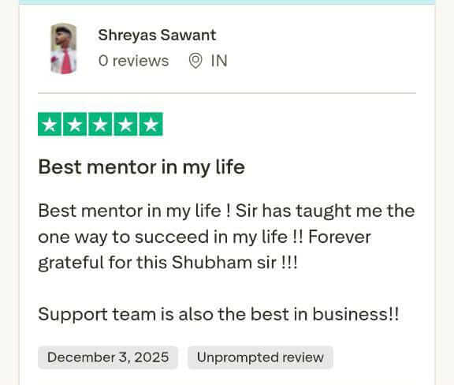Image resolution: width=454 pixels, height=385 pixels.
Task: Click the reviewer name Shreyas Sawant
Action: 157,36
